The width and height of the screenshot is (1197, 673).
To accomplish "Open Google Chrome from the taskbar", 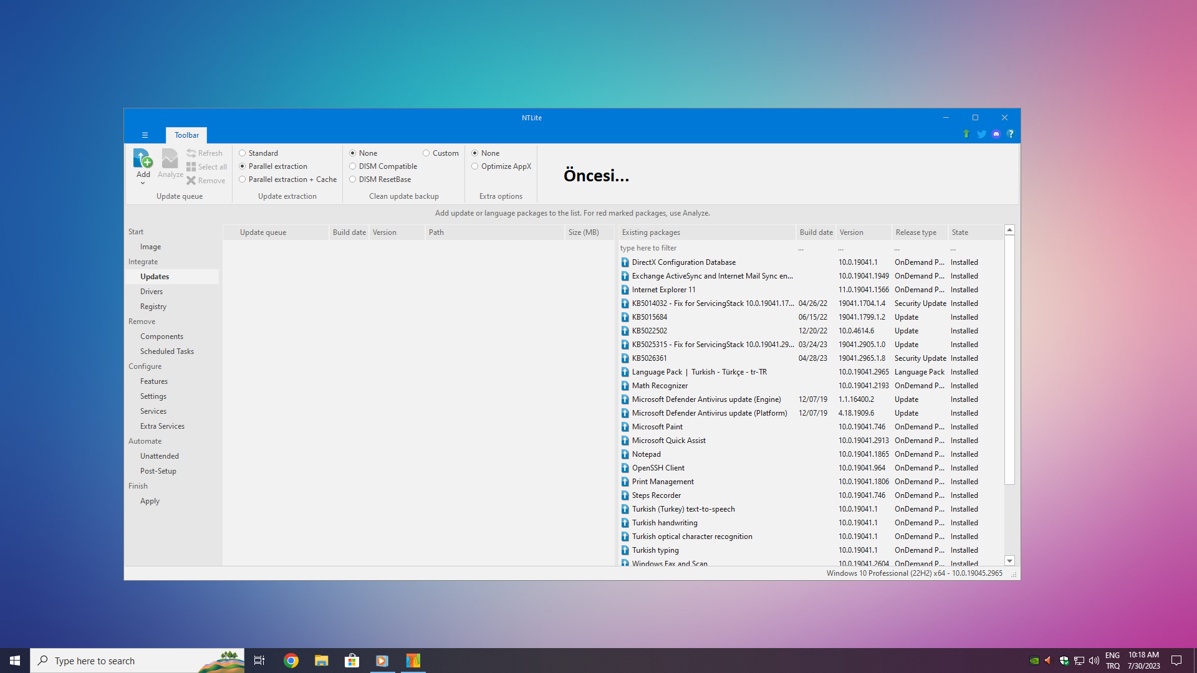I will pos(291,661).
